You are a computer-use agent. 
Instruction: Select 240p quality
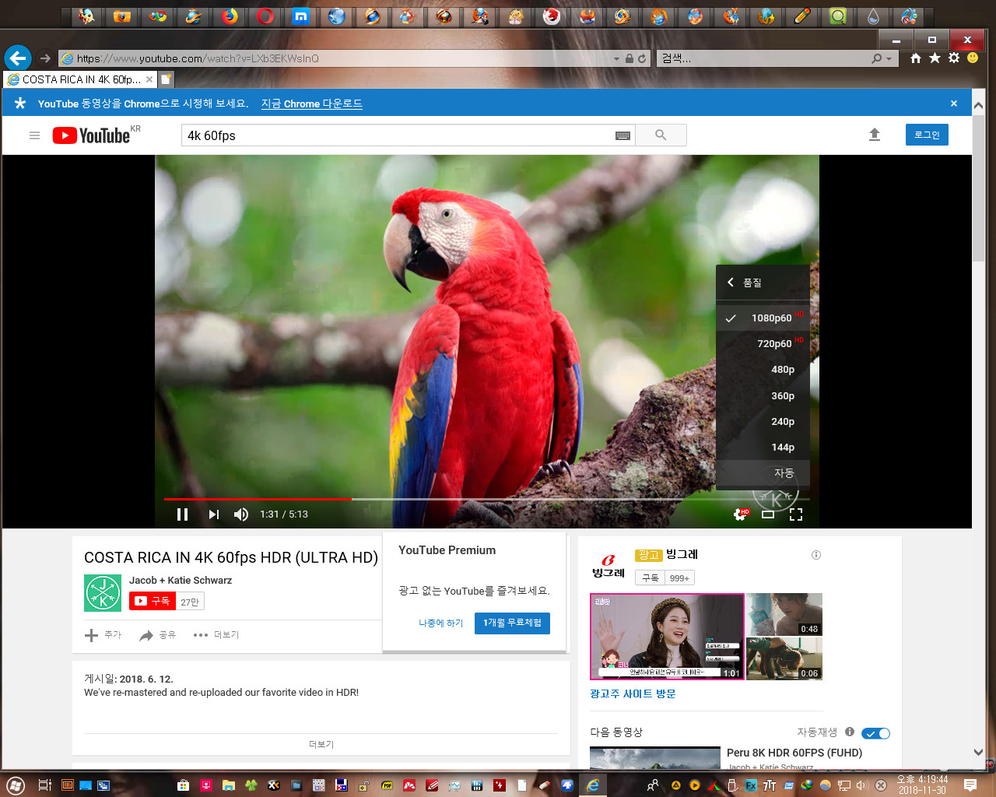coord(763,421)
